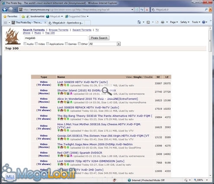Open the Page menu
This screenshot has width=214, height=184.
[174, 22]
